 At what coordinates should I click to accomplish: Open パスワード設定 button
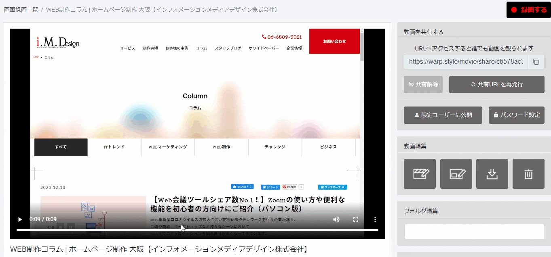coord(517,115)
